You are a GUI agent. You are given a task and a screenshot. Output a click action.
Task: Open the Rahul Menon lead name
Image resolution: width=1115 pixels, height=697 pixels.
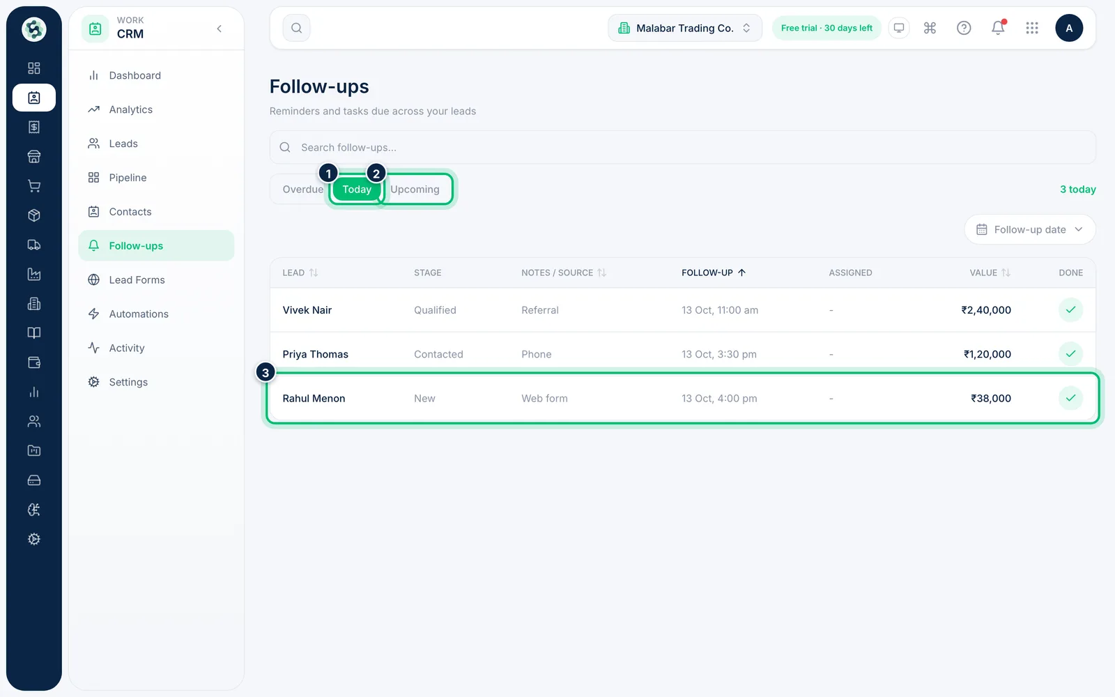click(314, 398)
